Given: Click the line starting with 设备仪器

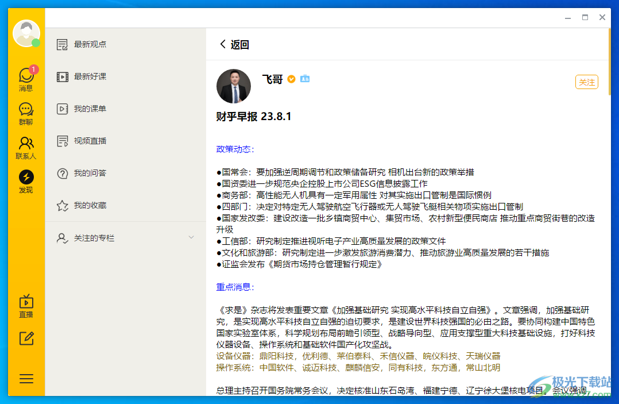Looking at the screenshot, I should coord(358,356).
